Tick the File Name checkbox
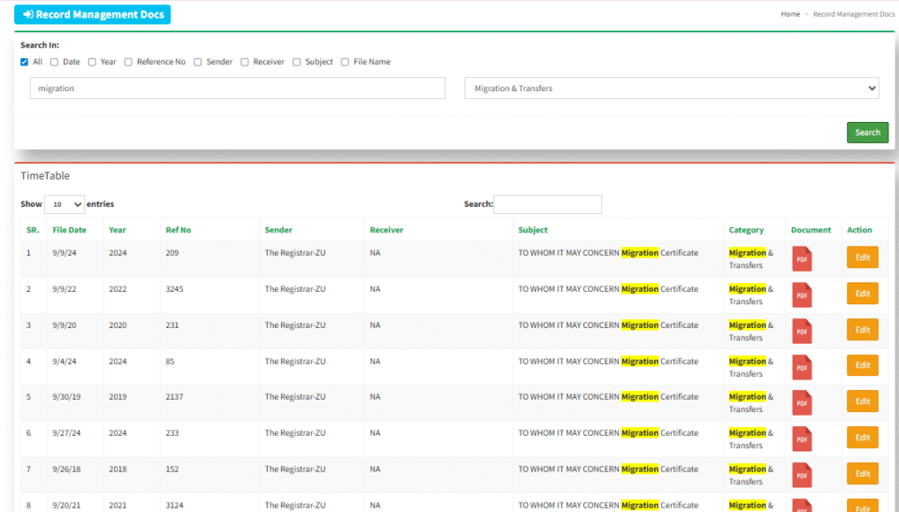Viewport: 899px width, 512px height. pos(345,62)
